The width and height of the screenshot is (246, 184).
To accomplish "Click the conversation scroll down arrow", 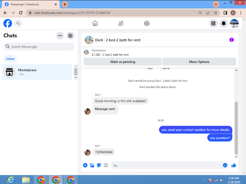I will click(236, 156).
